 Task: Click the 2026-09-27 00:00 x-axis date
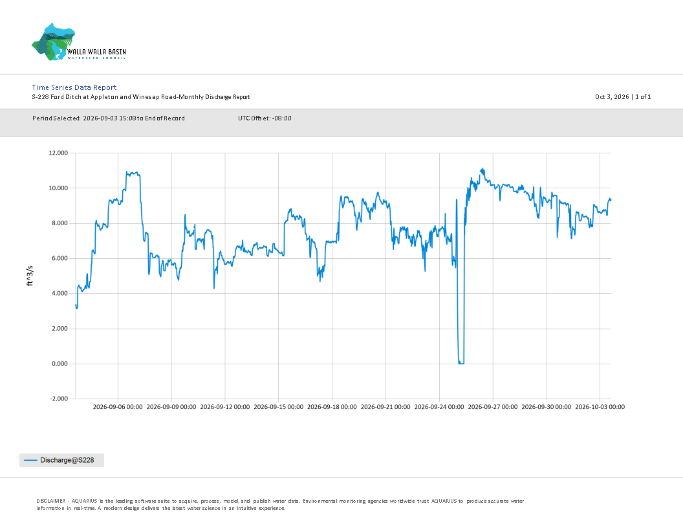coord(493,407)
